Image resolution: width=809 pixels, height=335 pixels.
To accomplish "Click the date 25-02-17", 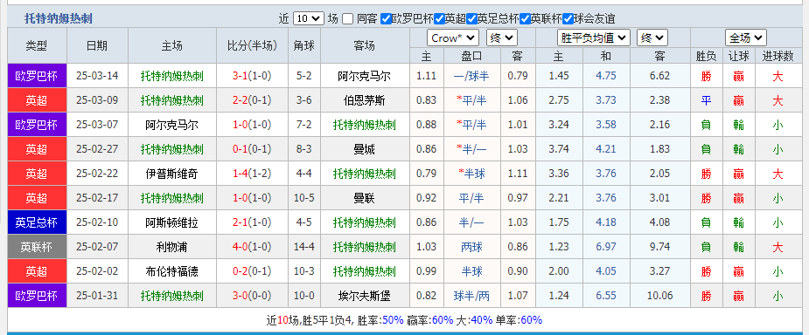I will pos(97,198).
